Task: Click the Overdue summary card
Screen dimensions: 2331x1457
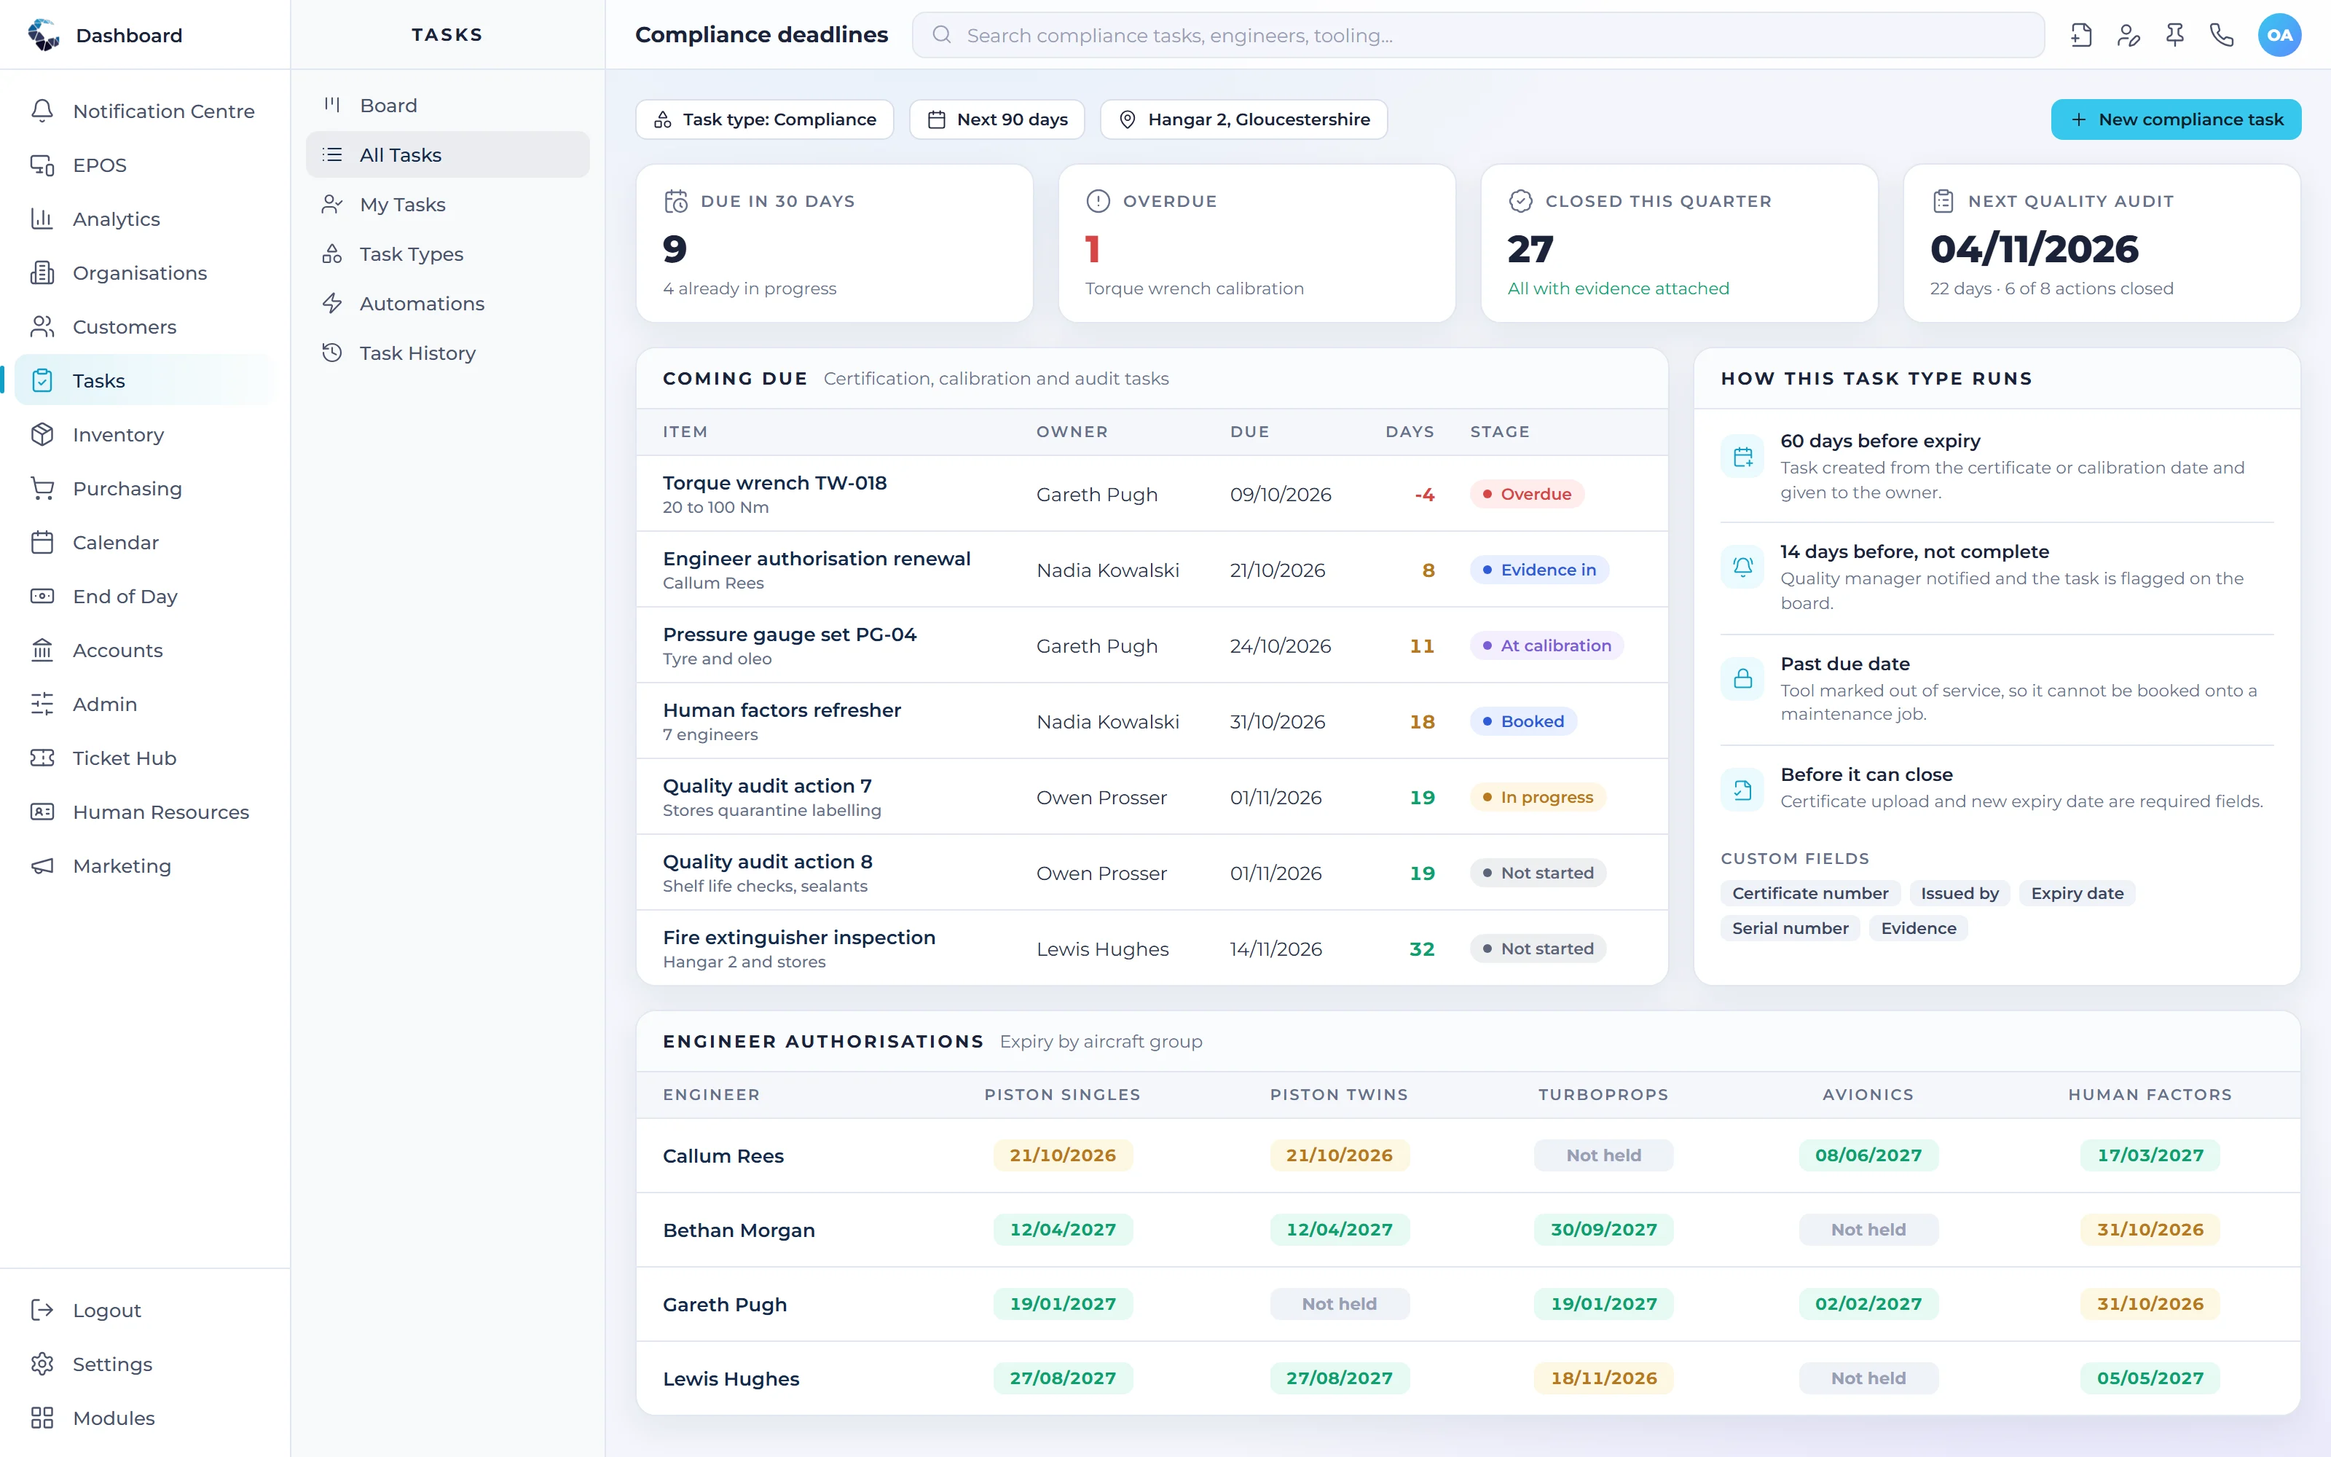Action: 1256,243
